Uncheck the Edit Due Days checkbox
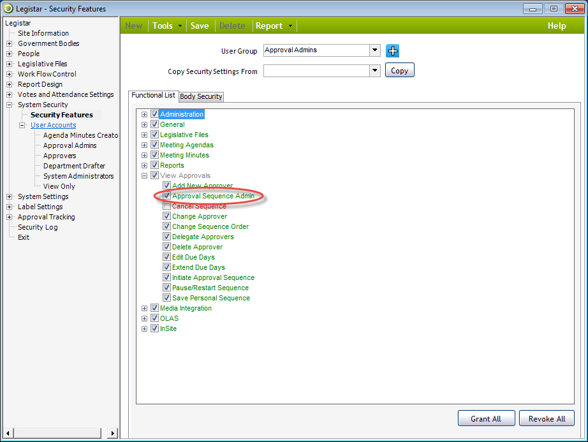Screen dimensions: 588x442 [167, 257]
